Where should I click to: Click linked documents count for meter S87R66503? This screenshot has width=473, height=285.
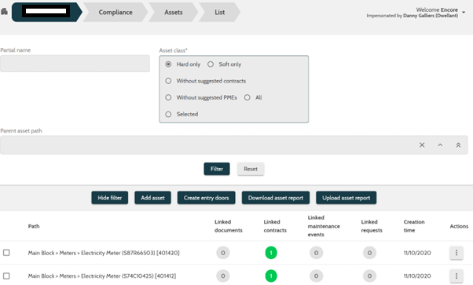pos(223,253)
